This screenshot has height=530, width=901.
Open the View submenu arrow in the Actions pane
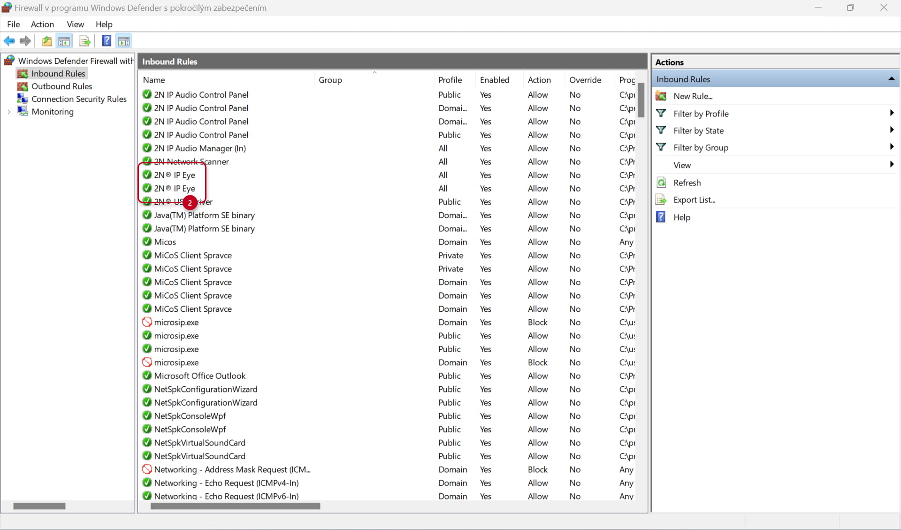[x=892, y=164]
